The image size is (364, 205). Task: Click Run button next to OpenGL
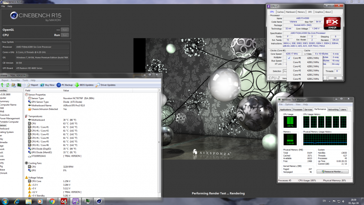coord(65,30)
